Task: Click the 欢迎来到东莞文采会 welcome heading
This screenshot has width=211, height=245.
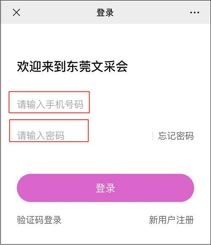Action: tap(72, 66)
